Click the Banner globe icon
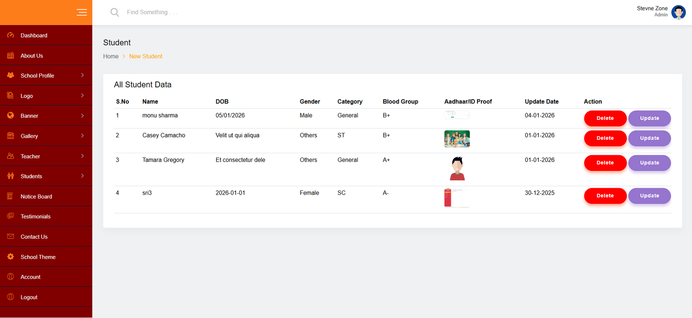Screen dimensions: 692x318 (11, 116)
